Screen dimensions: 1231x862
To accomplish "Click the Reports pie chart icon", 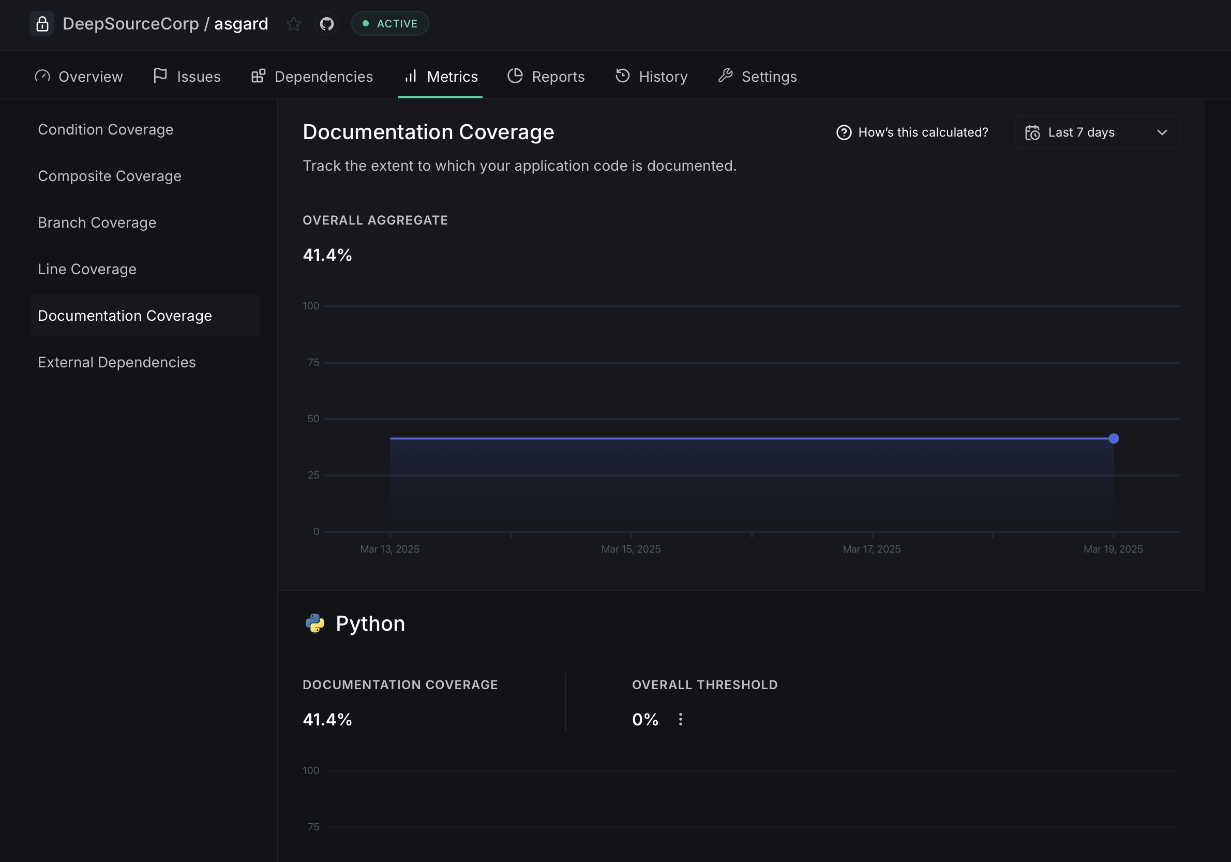I will (x=515, y=76).
